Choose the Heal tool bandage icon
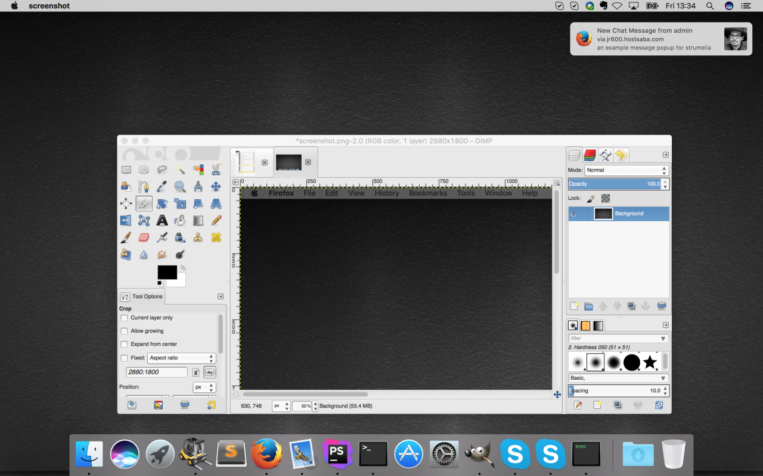The image size is (763, 476). (x=216, y=237)
